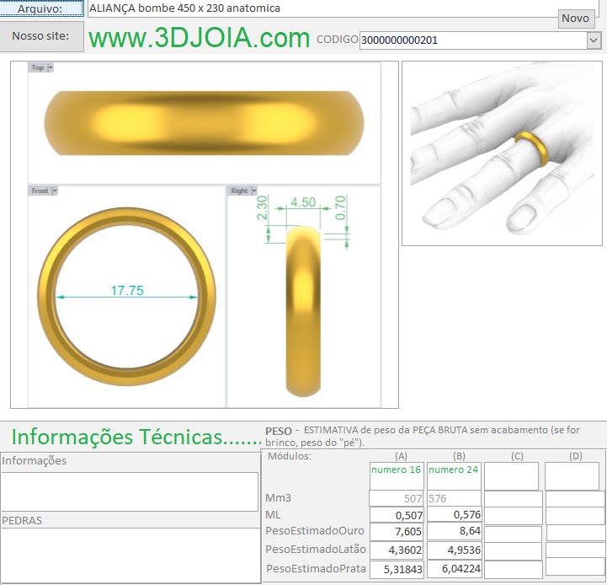This screenshot has width=607, height=585.
Task: Click the empty module C header field
Action: coord(511,476)
